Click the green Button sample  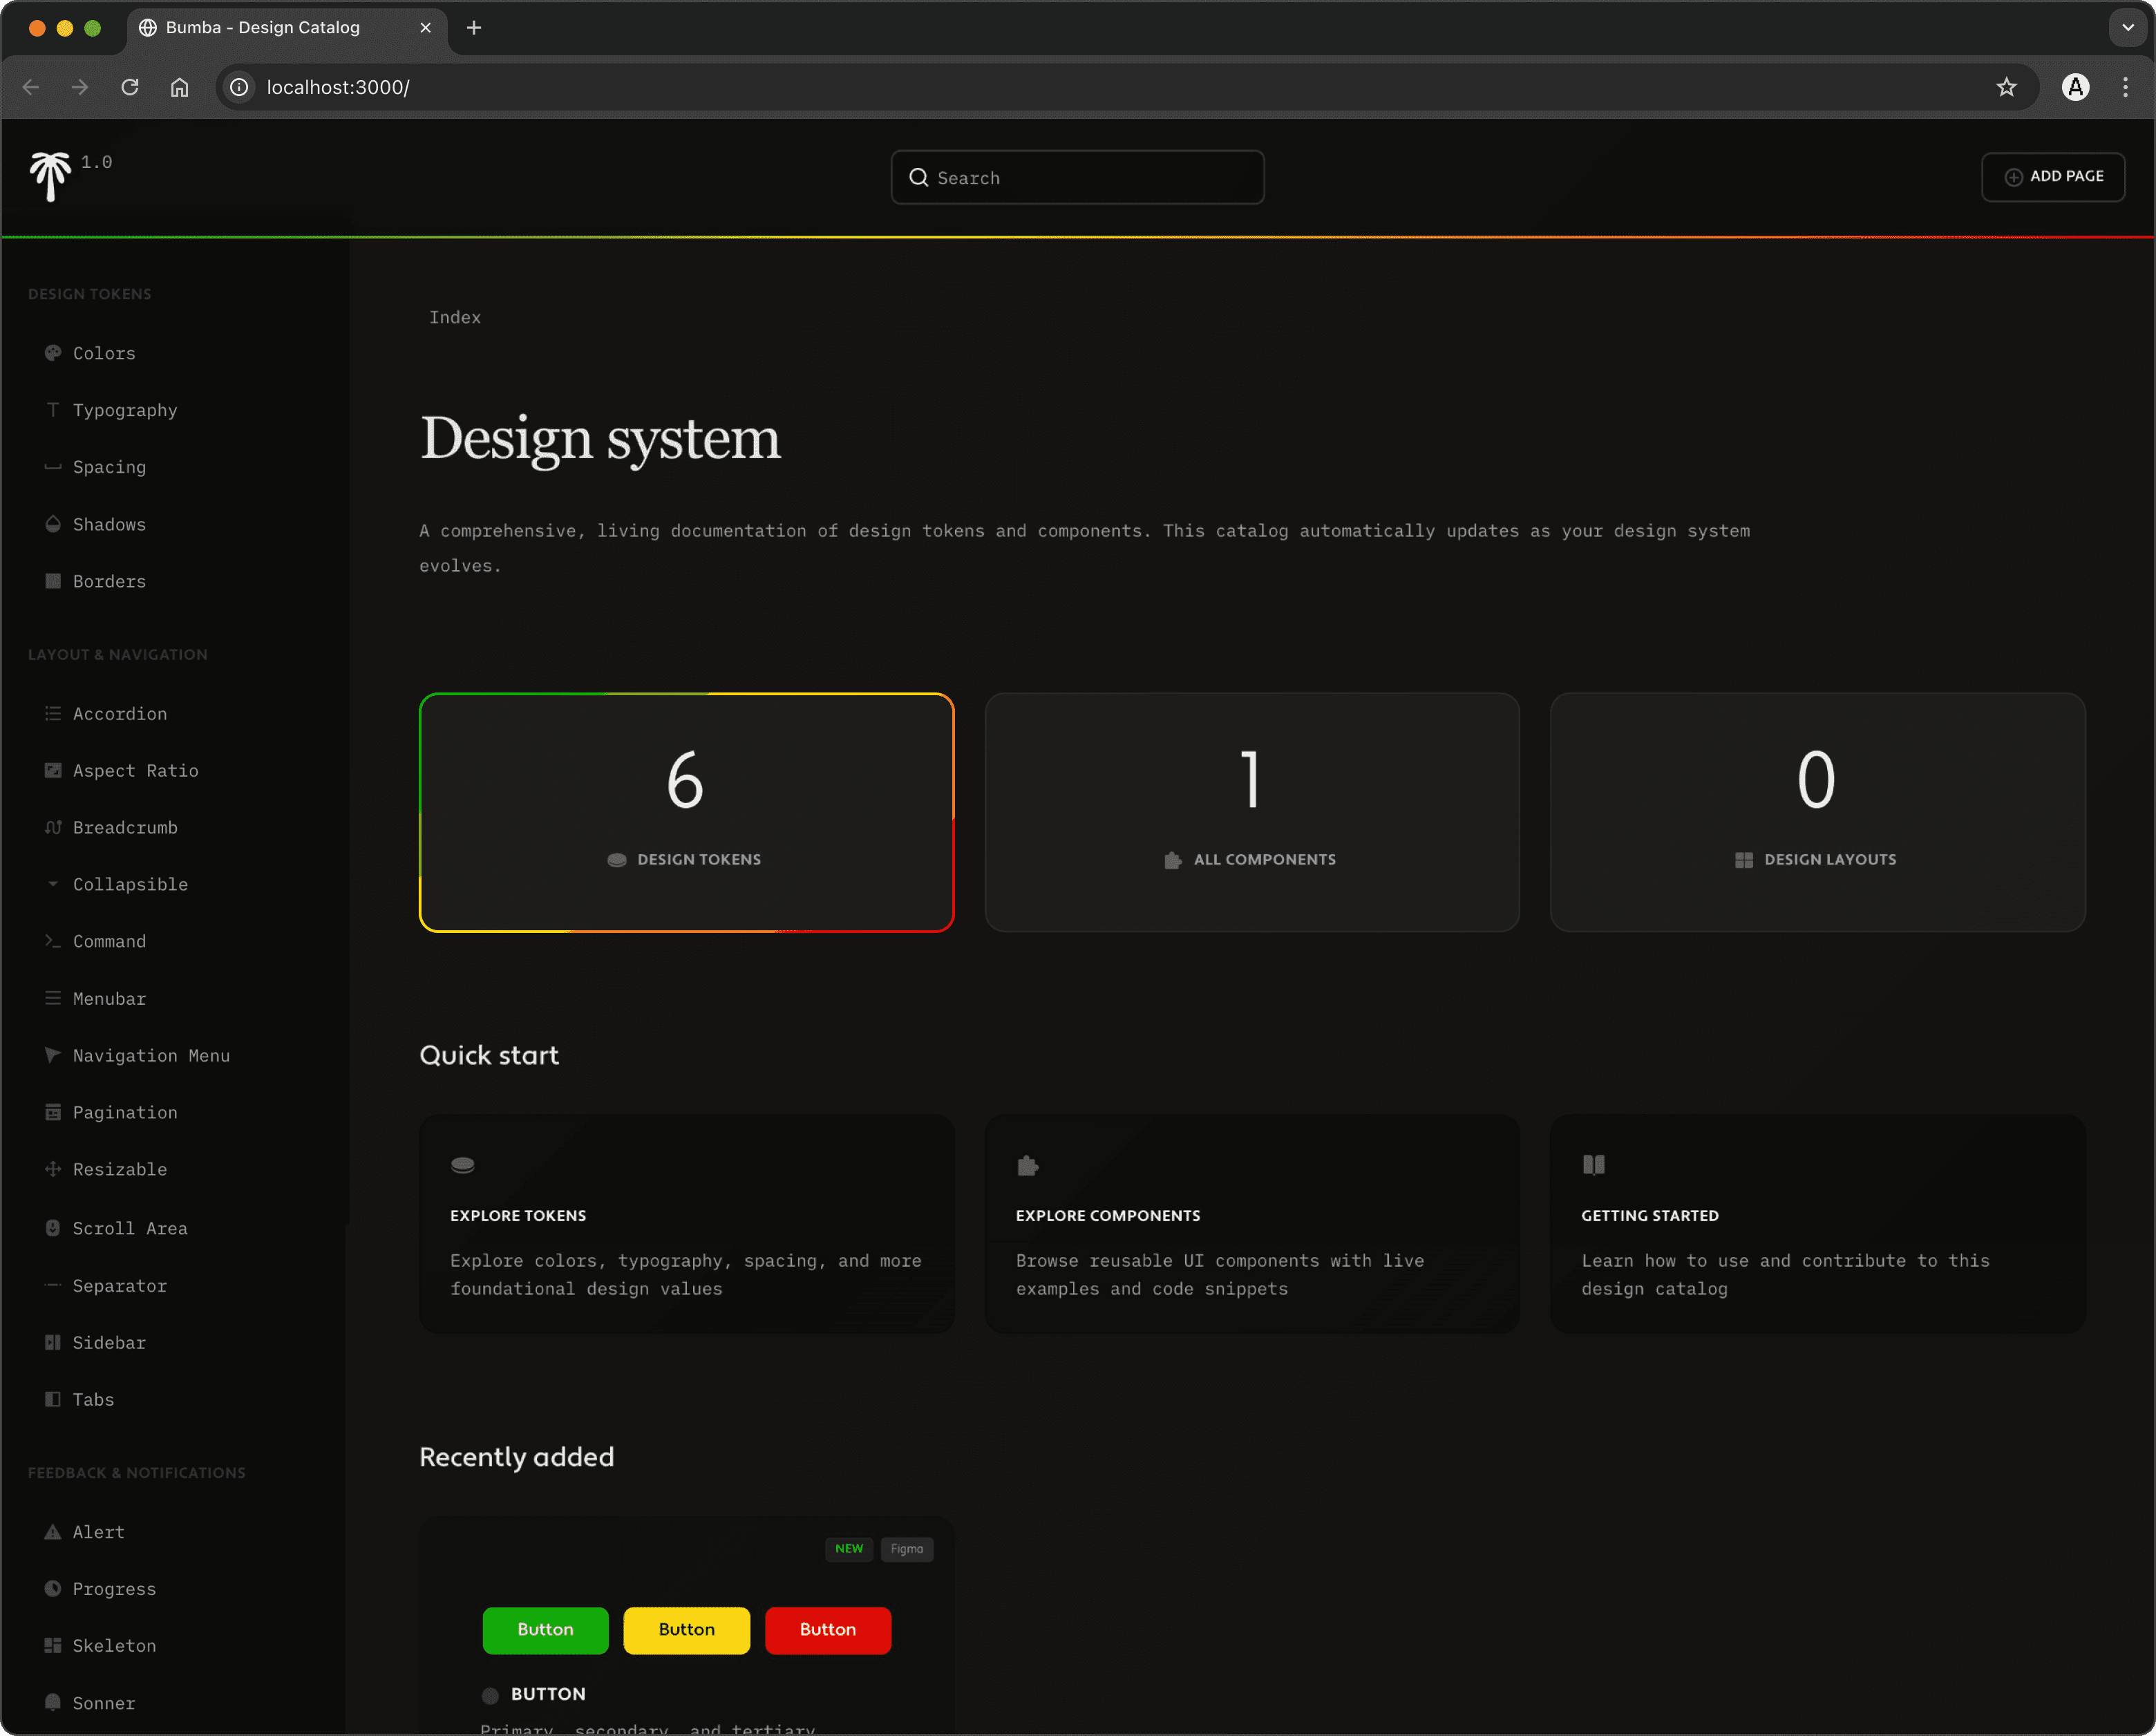(545, 1630)
